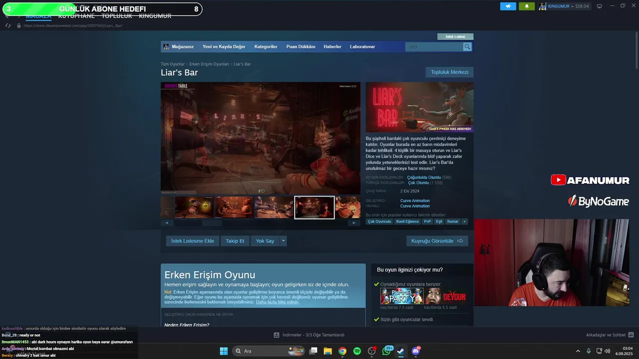
Task: Click the Windows taskbar Ara search box
Action: (x=268, y=351)
